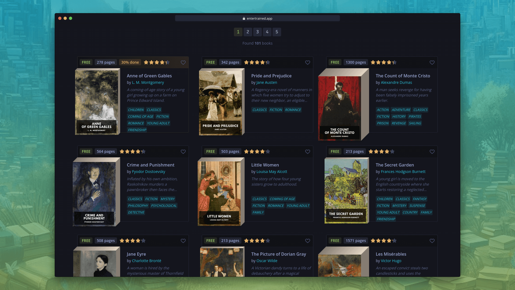Click the heart/favorite icon on Jane Eyre
The width and height of the screenshot is (515, 290).
tap(183, 241)
